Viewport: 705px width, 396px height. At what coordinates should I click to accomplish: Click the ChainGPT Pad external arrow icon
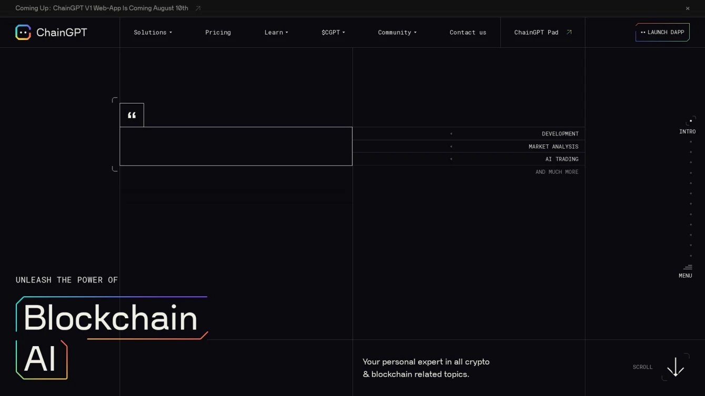pyautogui.click(x=569, y=32)
